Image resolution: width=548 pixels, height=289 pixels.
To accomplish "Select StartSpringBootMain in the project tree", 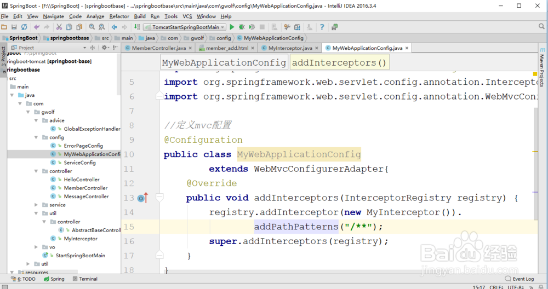I will point(80,256).
